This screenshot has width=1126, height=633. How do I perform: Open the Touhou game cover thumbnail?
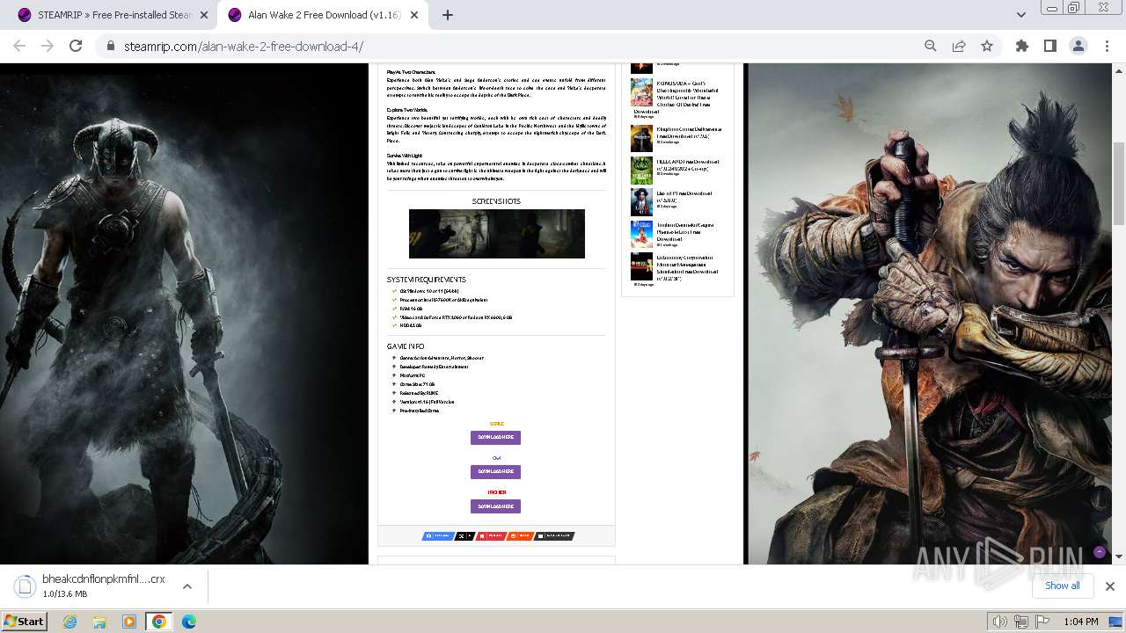[x=641, y=234]
